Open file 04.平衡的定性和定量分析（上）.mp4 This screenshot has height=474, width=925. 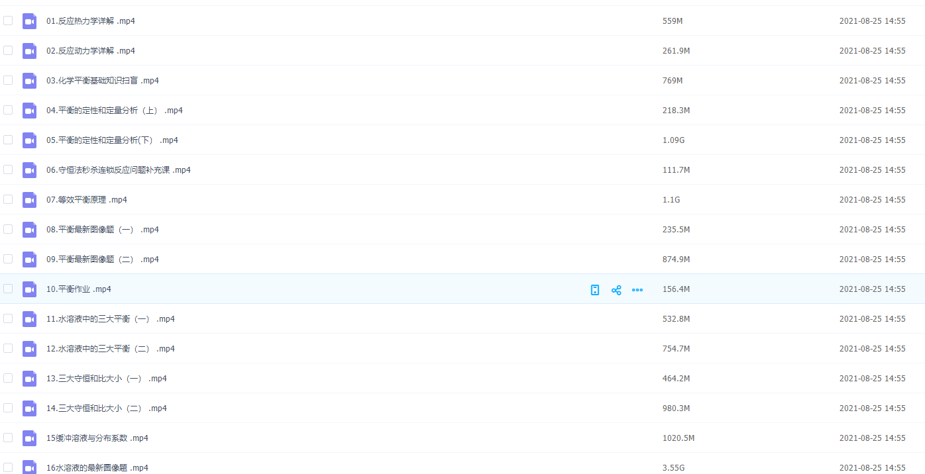click(x=114, y=111)
